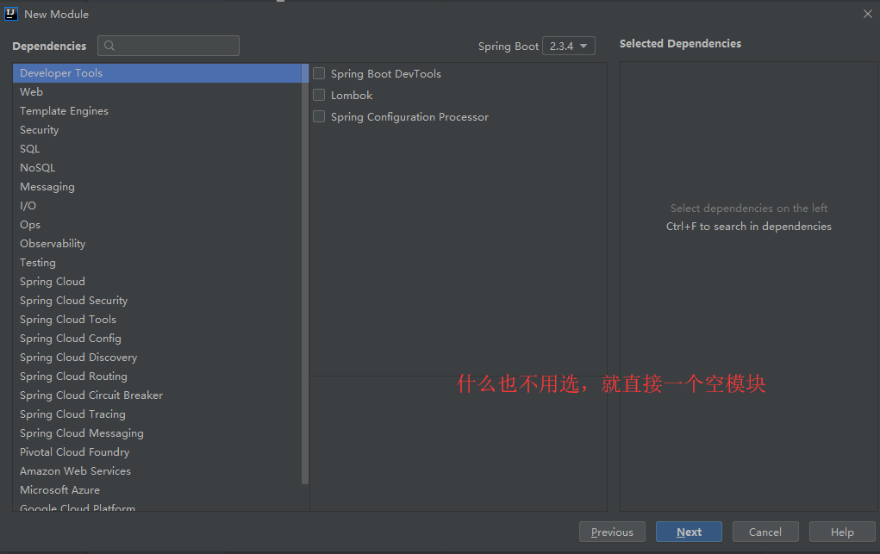Screen dimensions: 880x554
Task: Cancel the New Module wizard
Action: click(765, 532)
